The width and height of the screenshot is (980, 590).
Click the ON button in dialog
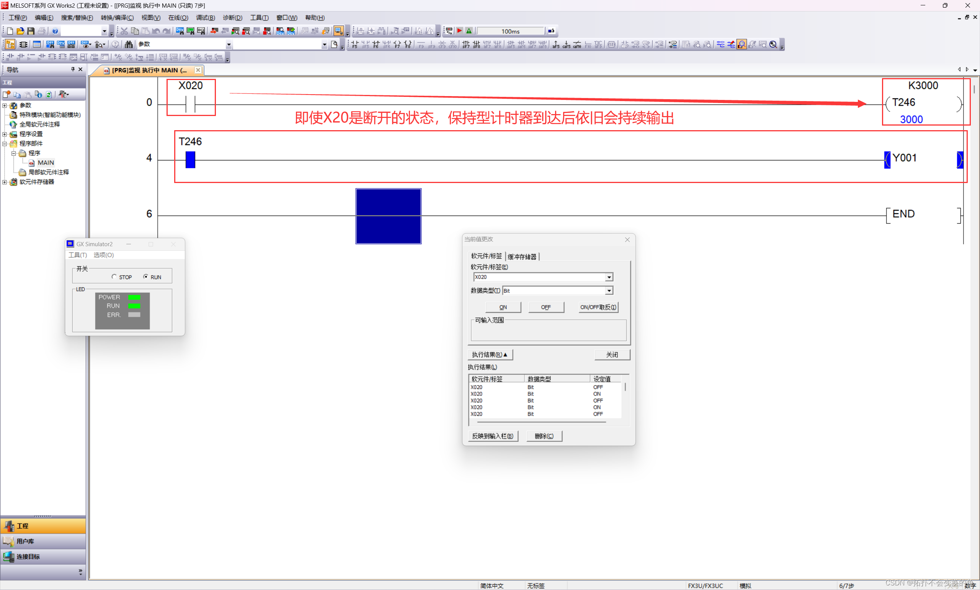click(x=503, y=307)
